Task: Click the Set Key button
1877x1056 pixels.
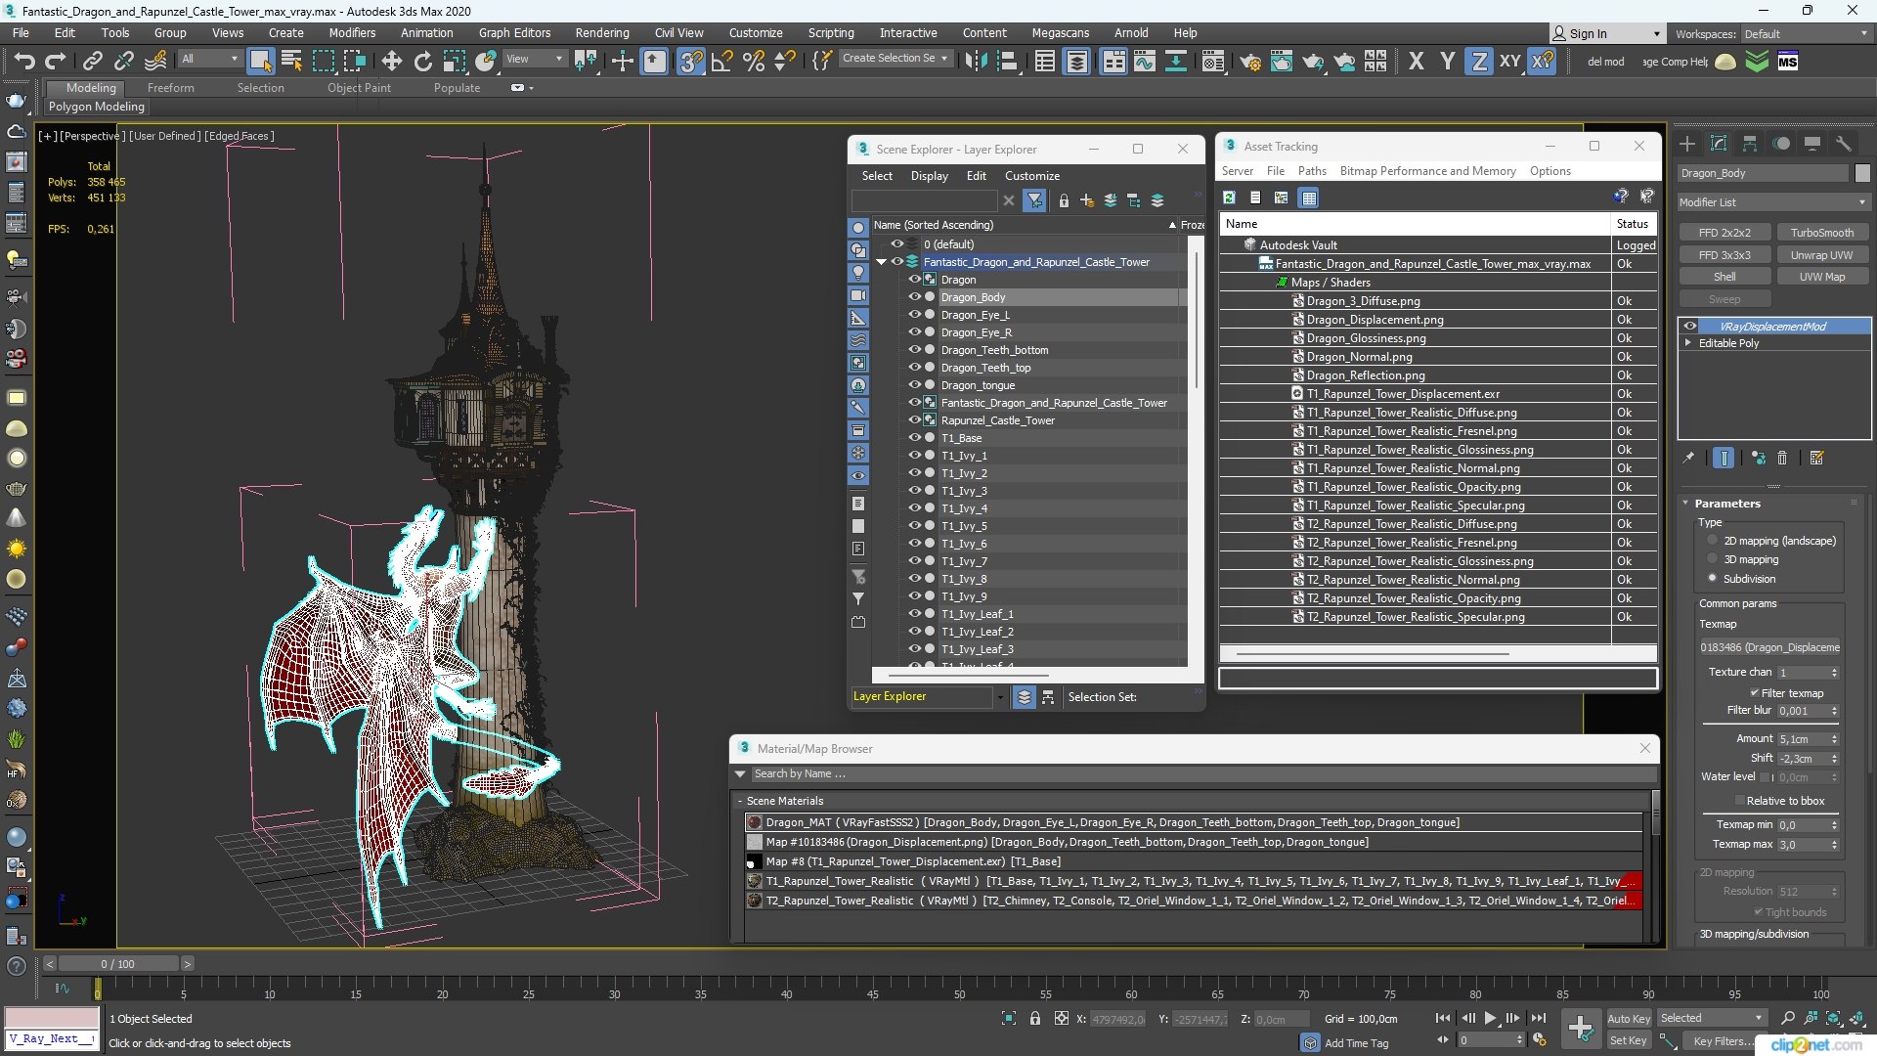Action: point(1628,1040)
